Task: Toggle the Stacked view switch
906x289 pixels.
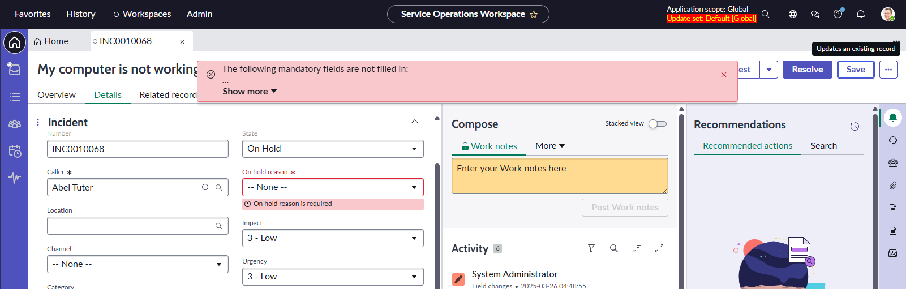Action: (657, 124)
